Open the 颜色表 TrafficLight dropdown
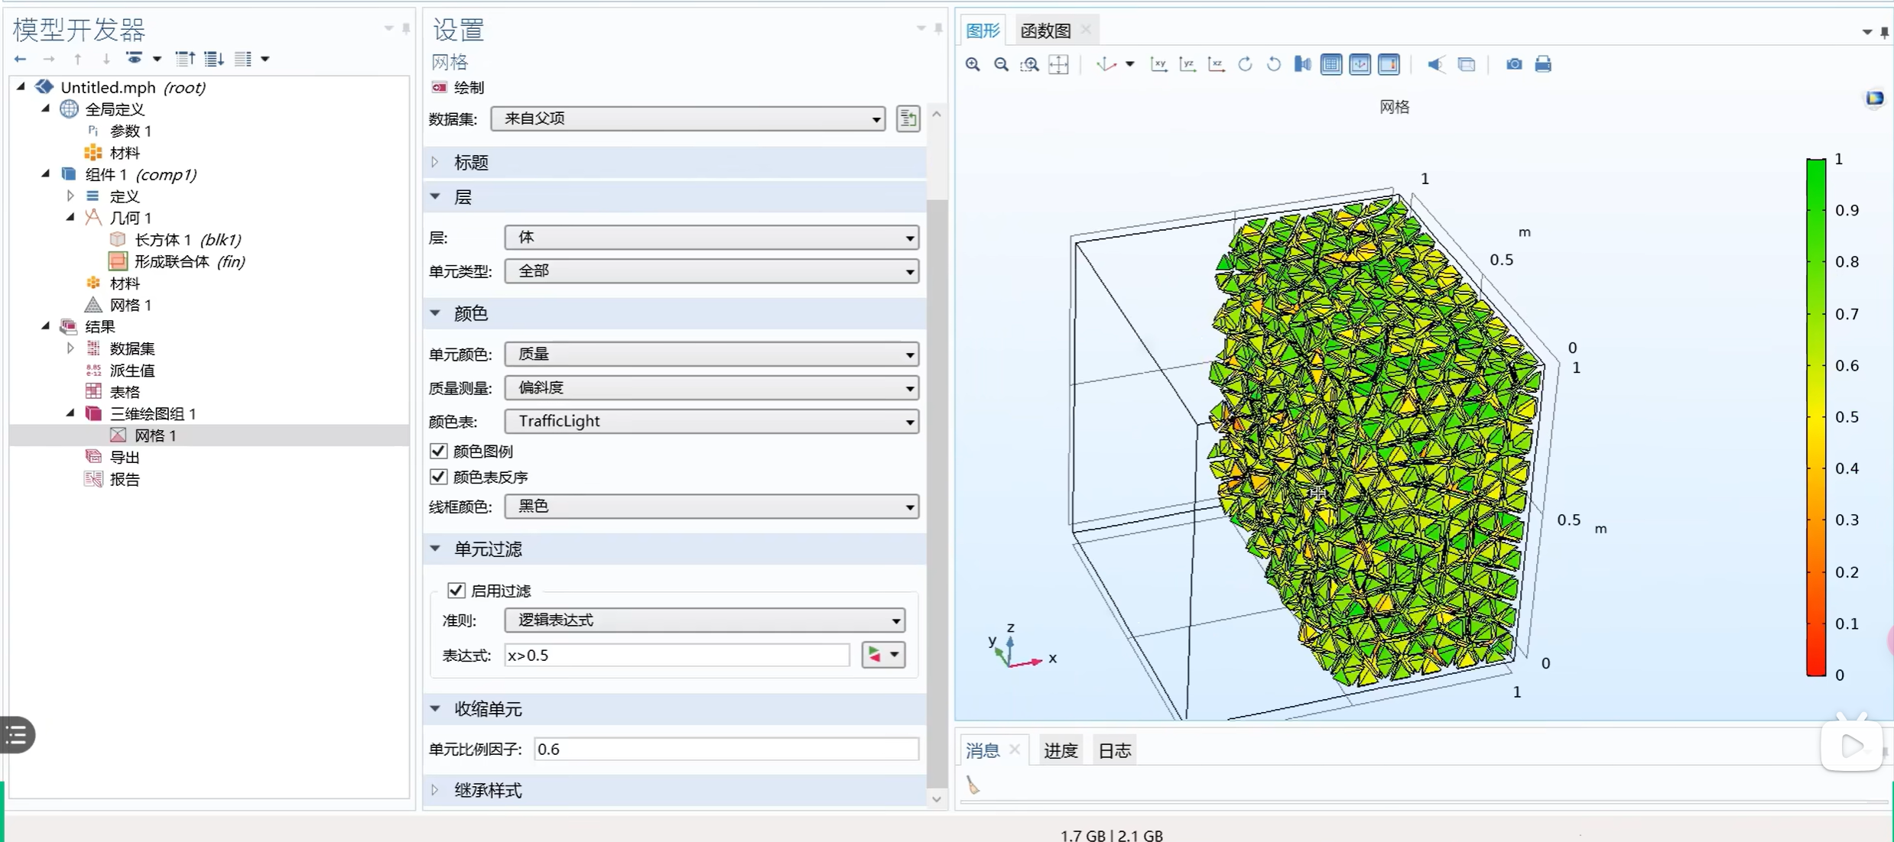 coord(711,422)
